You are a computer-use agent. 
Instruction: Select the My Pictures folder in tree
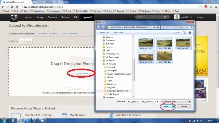(x=109, y=64)
